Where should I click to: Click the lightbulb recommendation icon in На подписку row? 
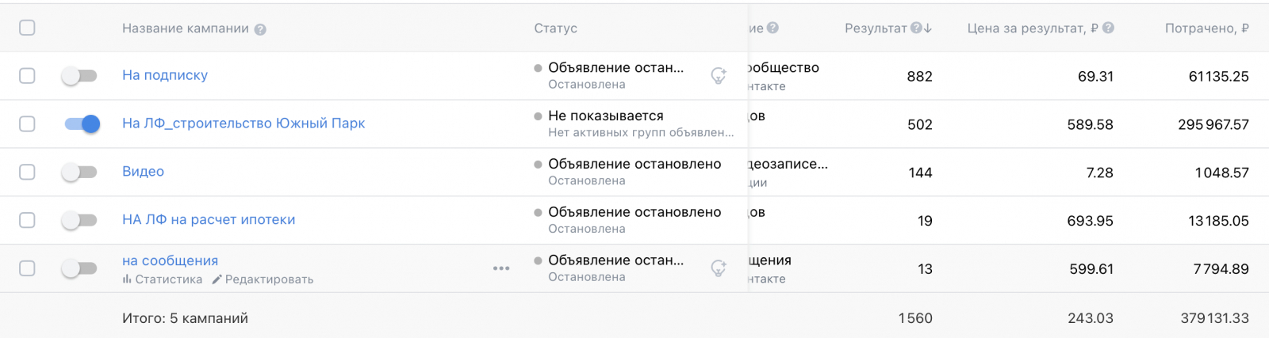click(x=719, y=76)
